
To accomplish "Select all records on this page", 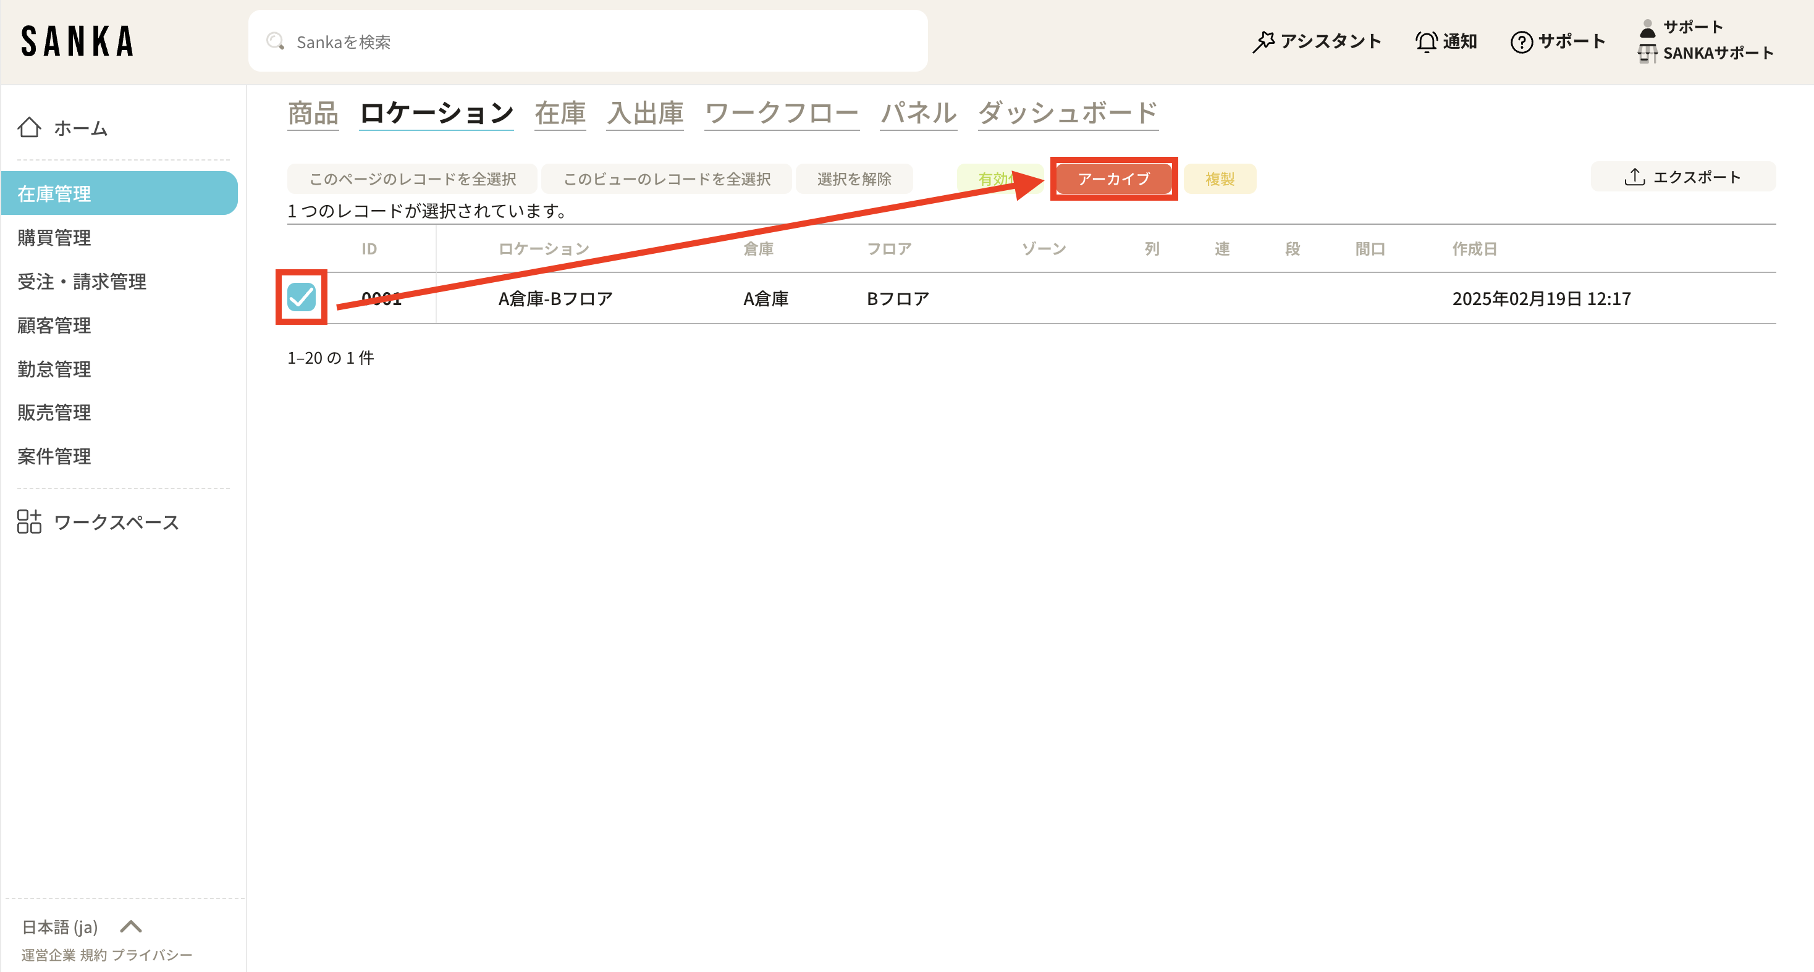I will pos(413,178).
